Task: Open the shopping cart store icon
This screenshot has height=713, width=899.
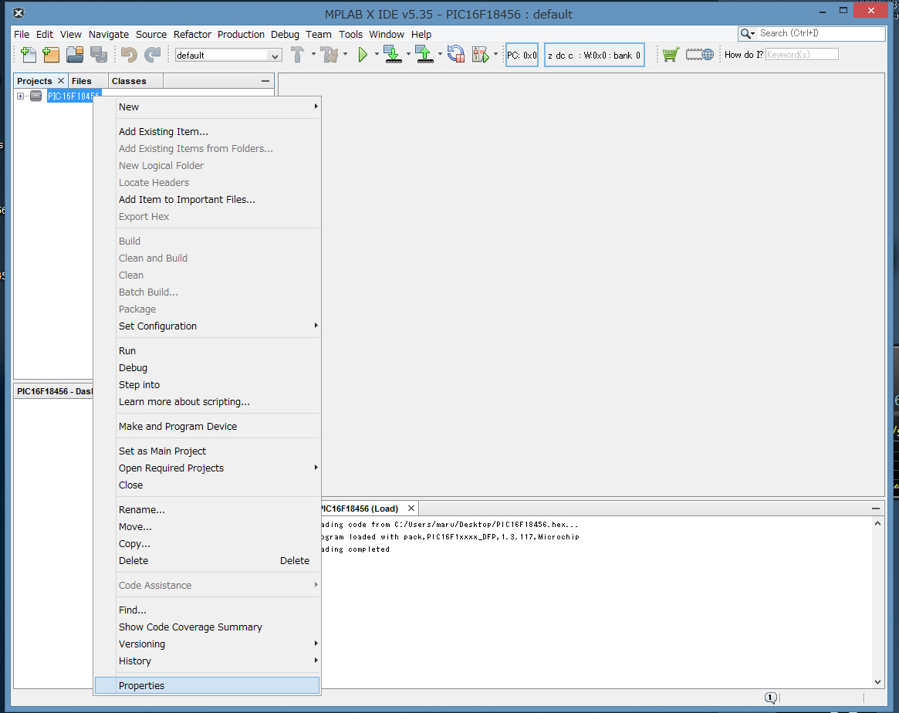Action: pos(671,55)
